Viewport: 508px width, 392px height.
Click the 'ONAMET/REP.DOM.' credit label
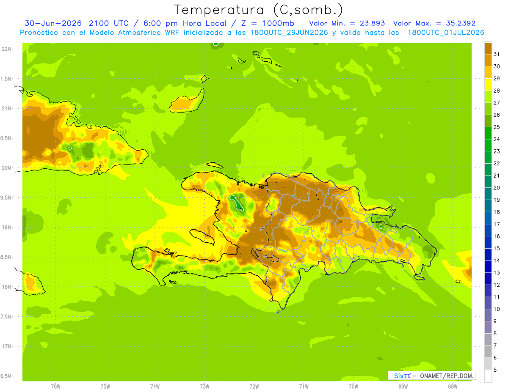coord(447,376)
